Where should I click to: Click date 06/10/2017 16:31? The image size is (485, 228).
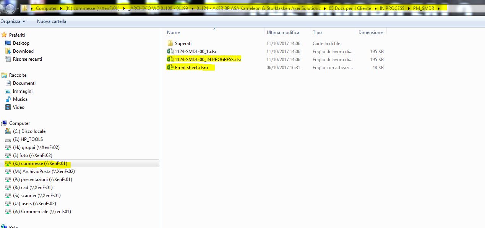coord(283,68)
